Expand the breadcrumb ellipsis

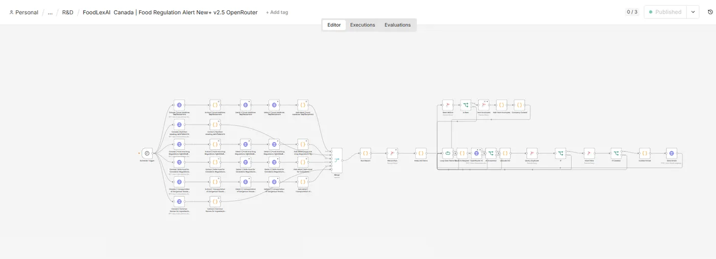[x=50, y=12]
